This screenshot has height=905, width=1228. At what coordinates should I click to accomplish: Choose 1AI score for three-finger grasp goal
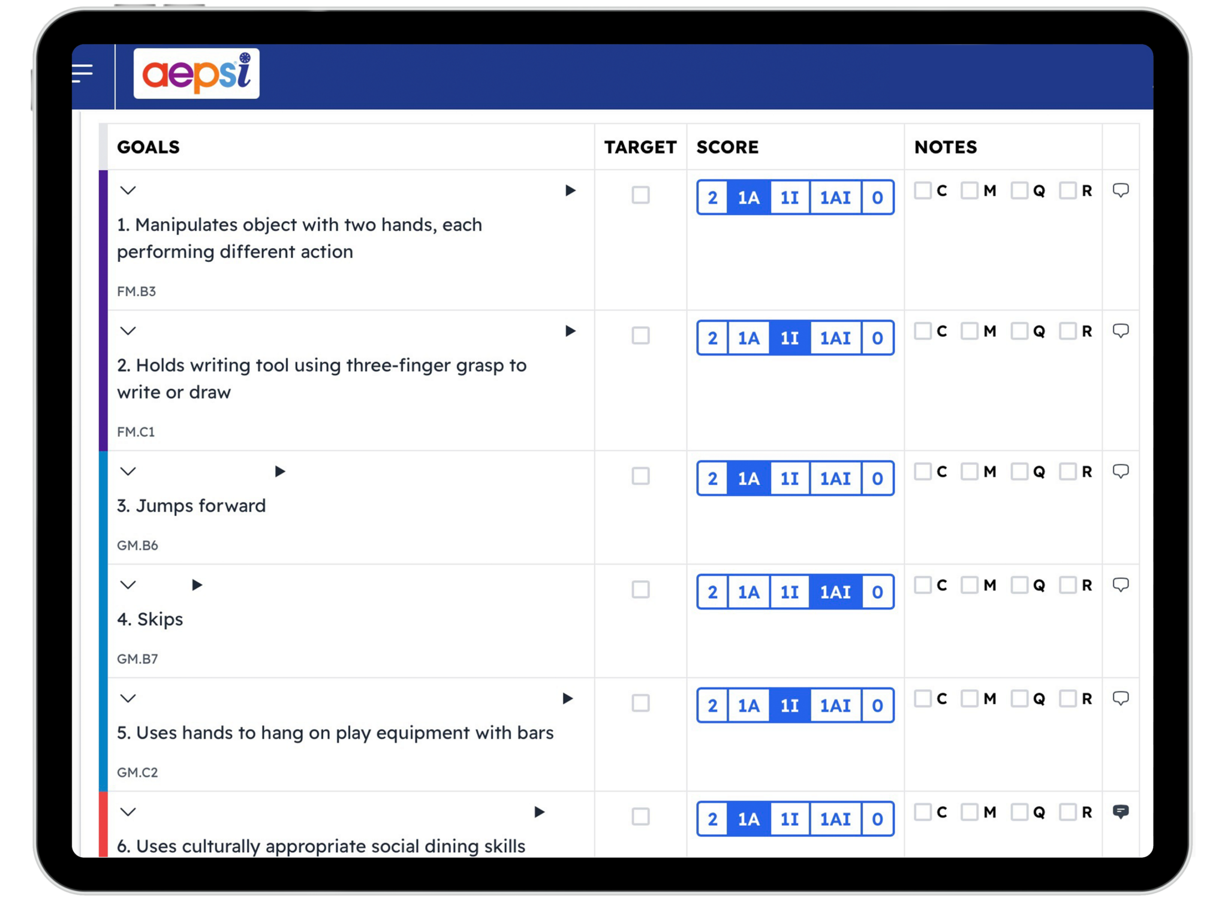[x=835, y=338]
